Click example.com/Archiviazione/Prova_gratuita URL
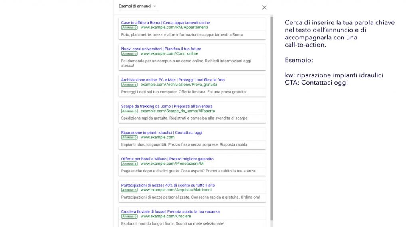 pos(179,85)
